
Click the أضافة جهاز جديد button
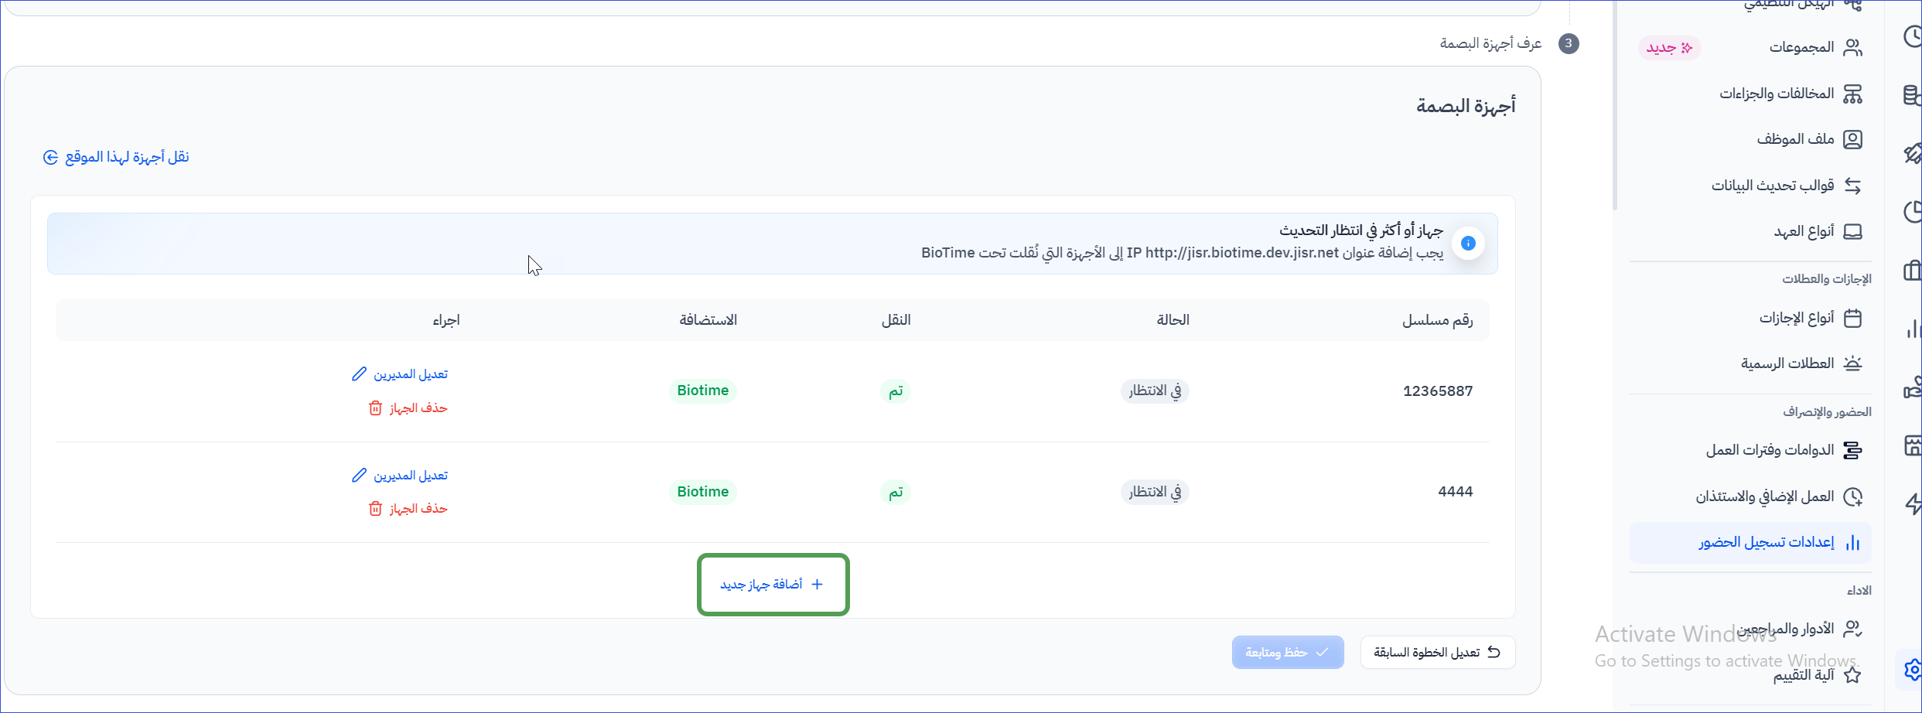click(x=773, y=585)
